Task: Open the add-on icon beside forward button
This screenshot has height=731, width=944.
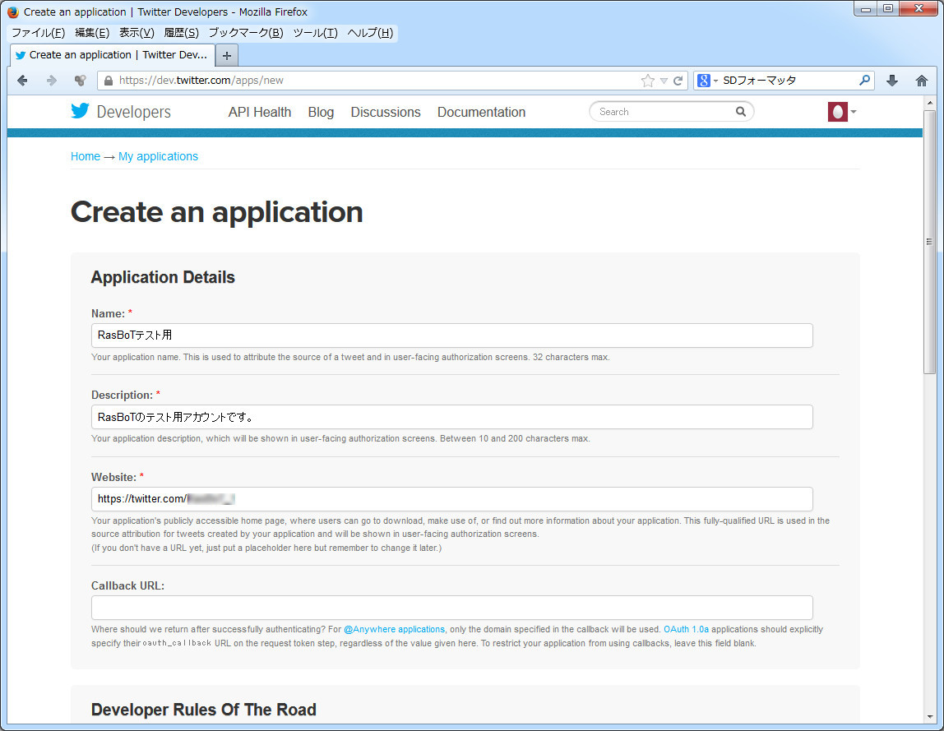Action: [x=80, y=81]
